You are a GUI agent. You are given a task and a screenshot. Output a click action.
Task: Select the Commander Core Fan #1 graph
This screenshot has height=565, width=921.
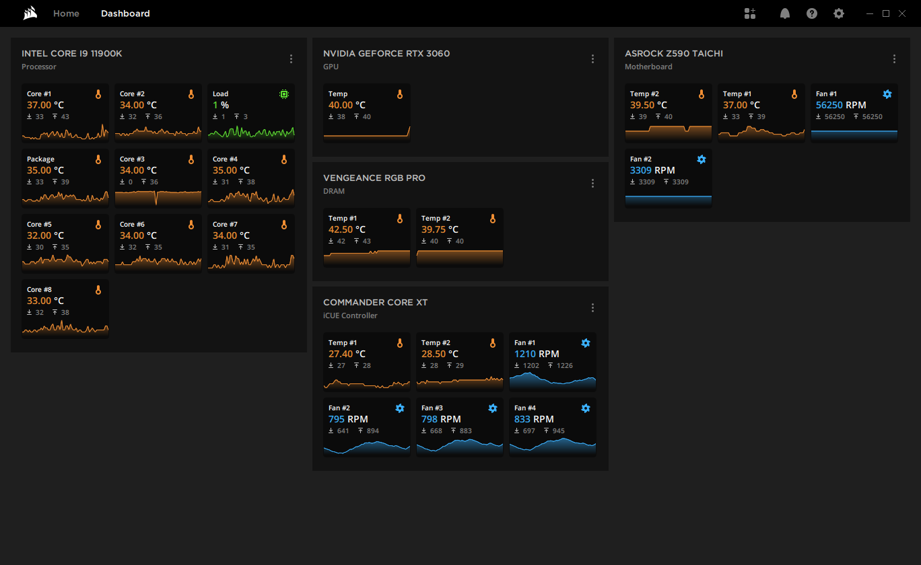click(553, 381)
